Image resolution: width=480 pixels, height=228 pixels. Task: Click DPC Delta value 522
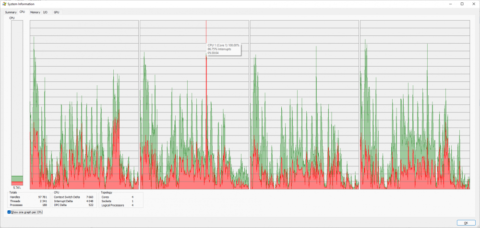pyautogui.click(x=91, y=205)
